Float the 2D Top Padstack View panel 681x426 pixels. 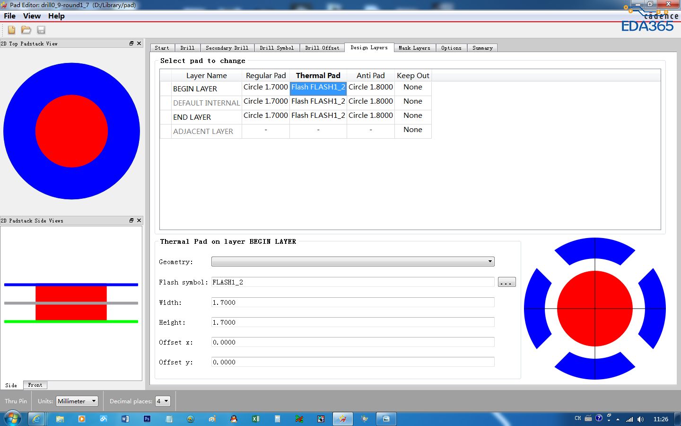(x=131, y=43)
